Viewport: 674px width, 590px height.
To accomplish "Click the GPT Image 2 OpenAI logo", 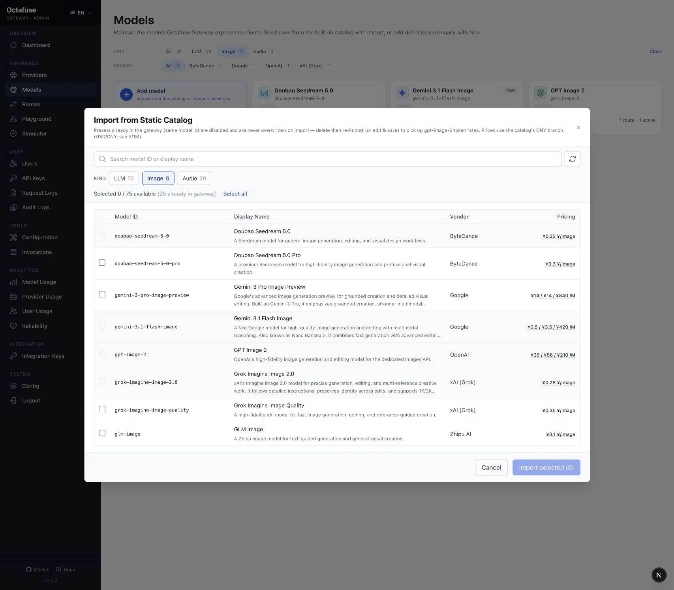I will pyautogui.click(x=541, y=93).
